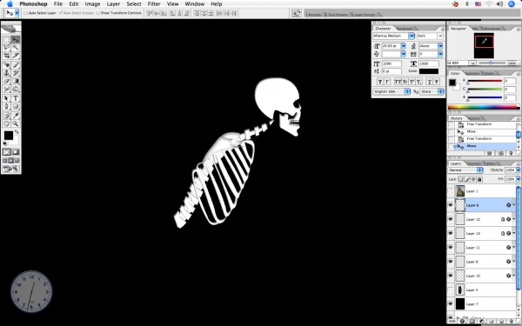Screen dimensions: 522x326
Task: Apply Faux Bold in Character panel
Action: click(380, 82)
